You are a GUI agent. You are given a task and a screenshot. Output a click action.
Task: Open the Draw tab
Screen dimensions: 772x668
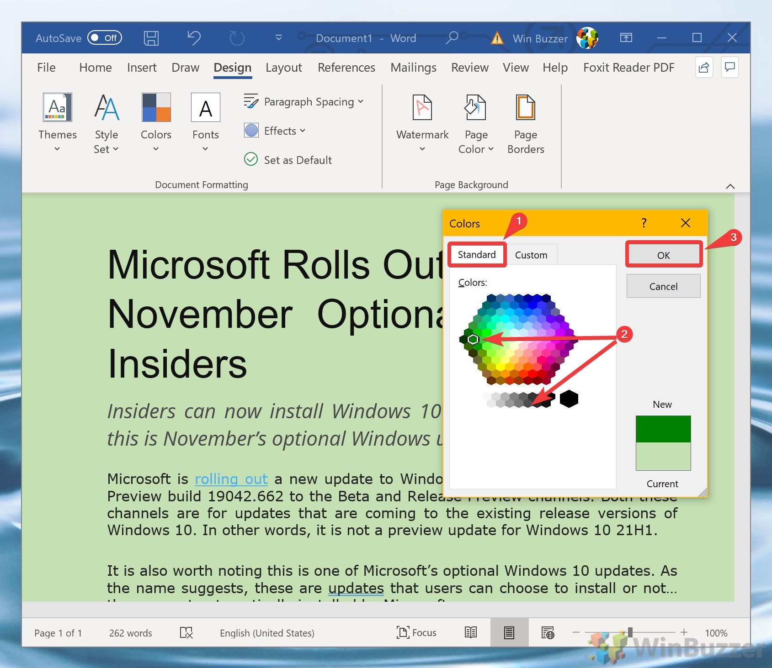(x=186, y=68)
